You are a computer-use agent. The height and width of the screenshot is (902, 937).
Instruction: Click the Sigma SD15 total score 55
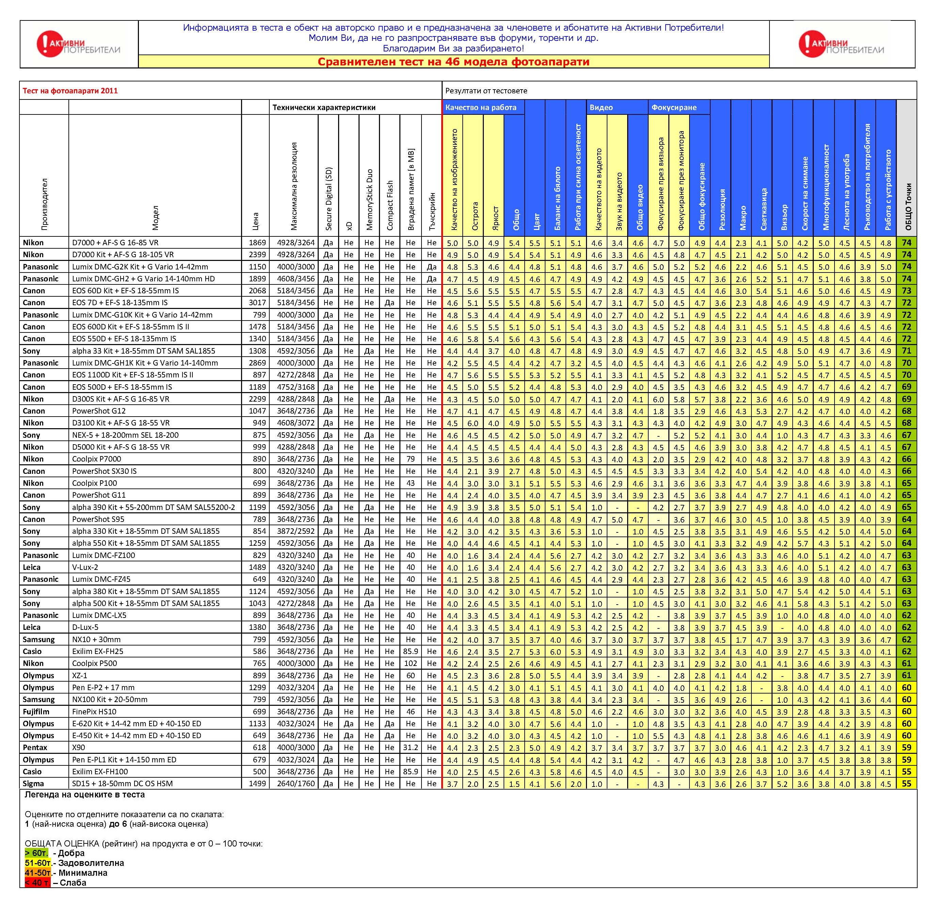click(x=906, y=784)
